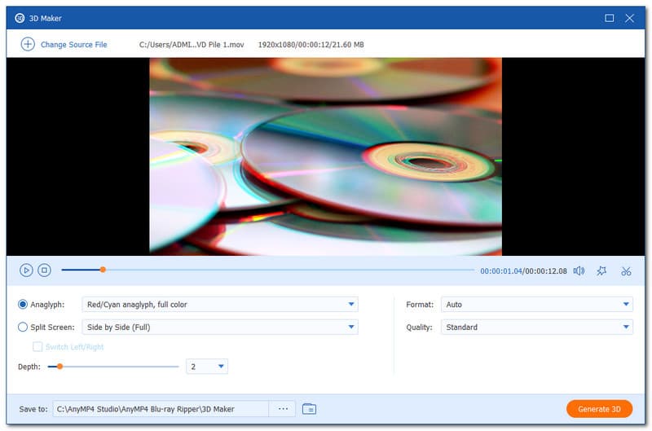Viewport: 652px width, 431px height.
Task: Select the Split Screen radio option
Action: 23,328
